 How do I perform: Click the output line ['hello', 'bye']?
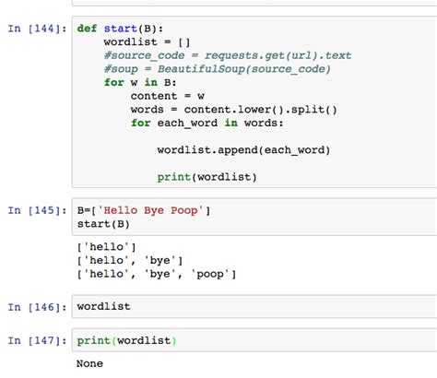[x=130, y=261]
